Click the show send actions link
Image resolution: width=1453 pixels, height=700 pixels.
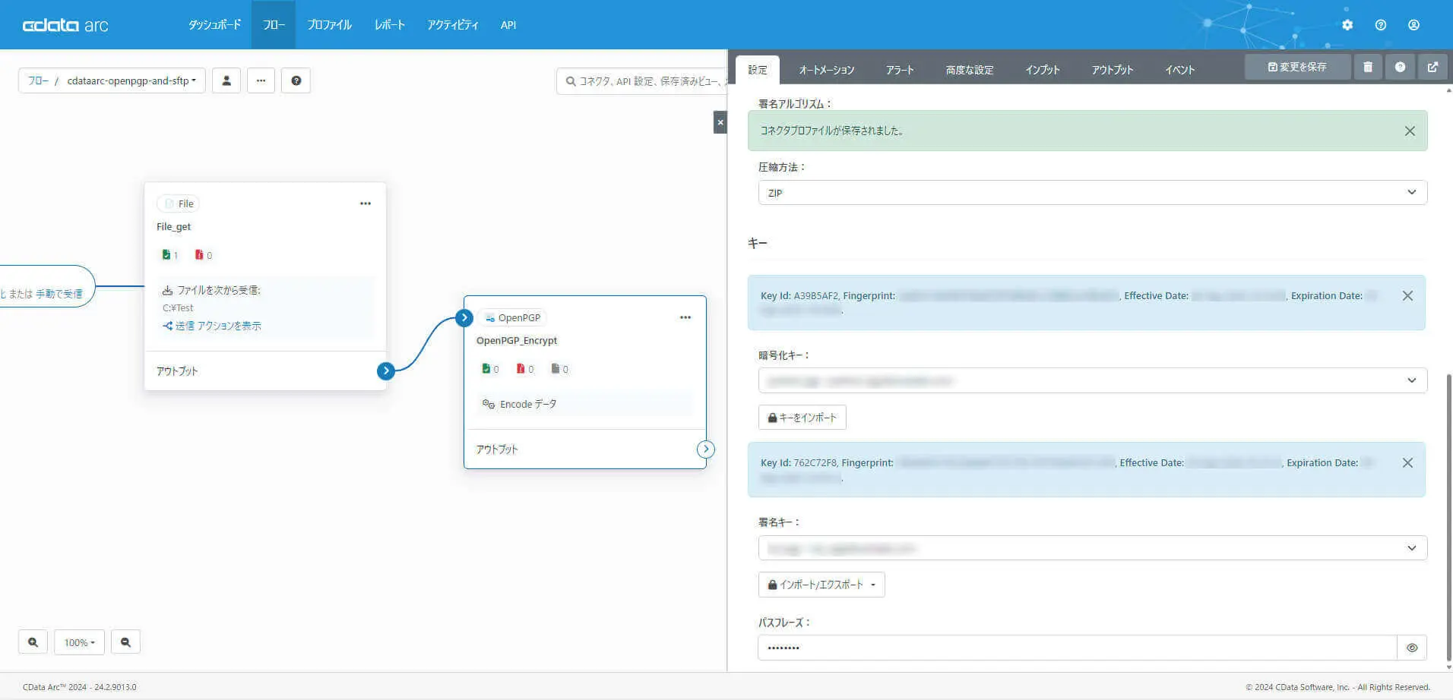[x=212, y=326]
